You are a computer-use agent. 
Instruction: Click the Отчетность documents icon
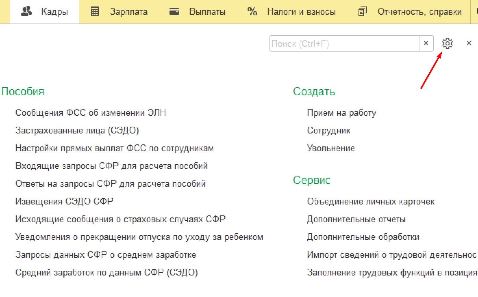[362, 12]
